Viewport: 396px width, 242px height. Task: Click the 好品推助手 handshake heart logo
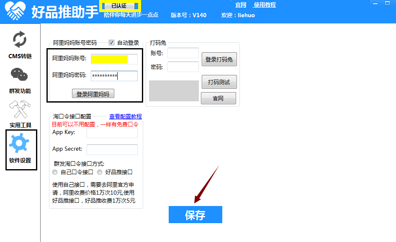coord(15,10)
